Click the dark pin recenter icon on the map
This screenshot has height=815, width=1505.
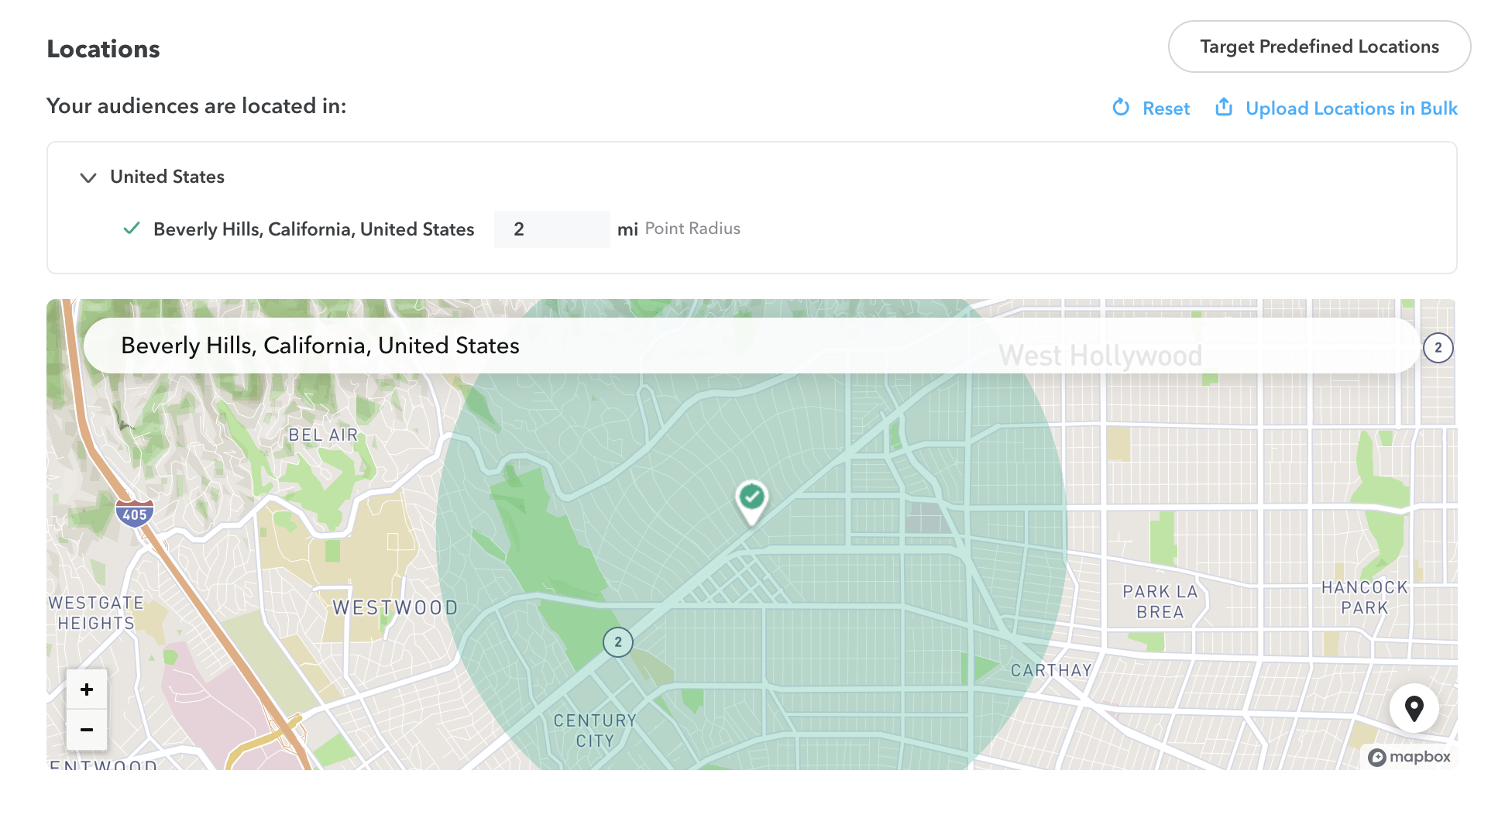coord(1414,707)
